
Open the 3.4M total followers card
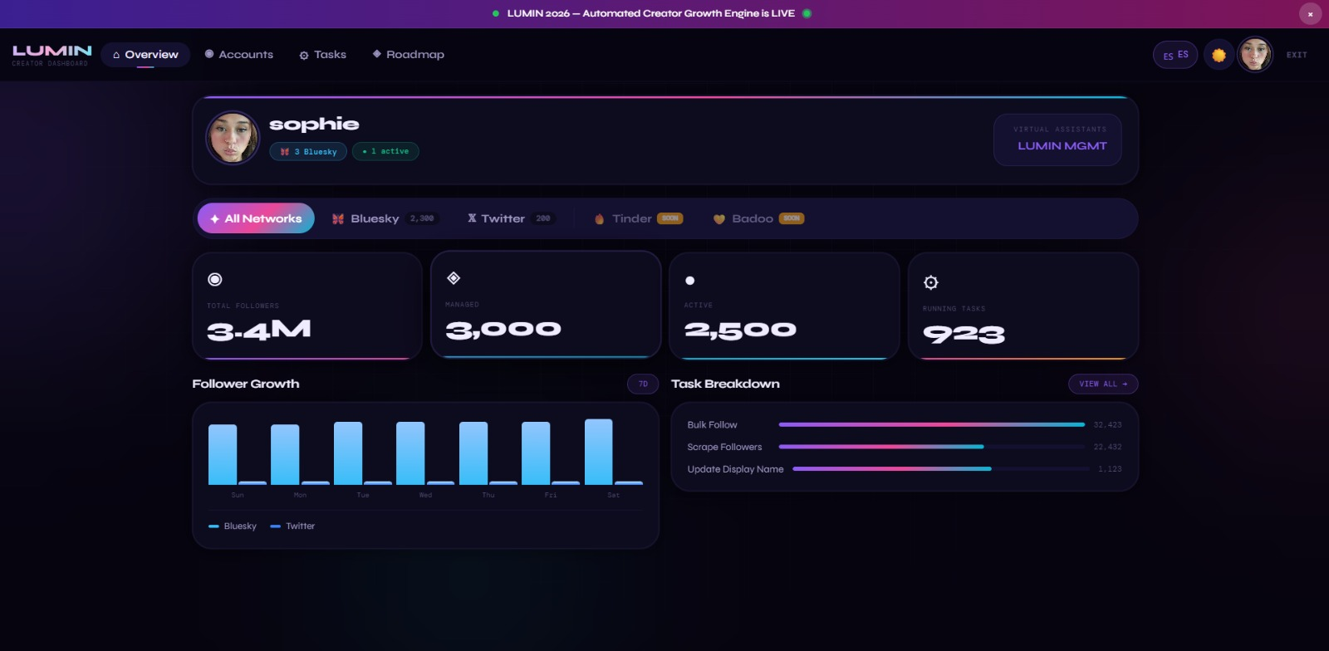point(307,306)
